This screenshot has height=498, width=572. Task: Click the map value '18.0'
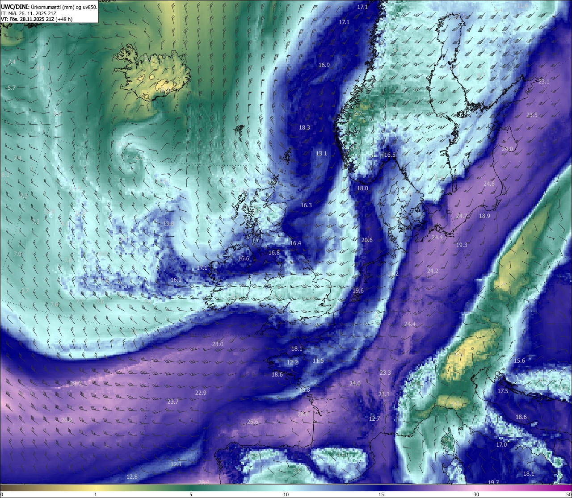(x=362, y=188)
